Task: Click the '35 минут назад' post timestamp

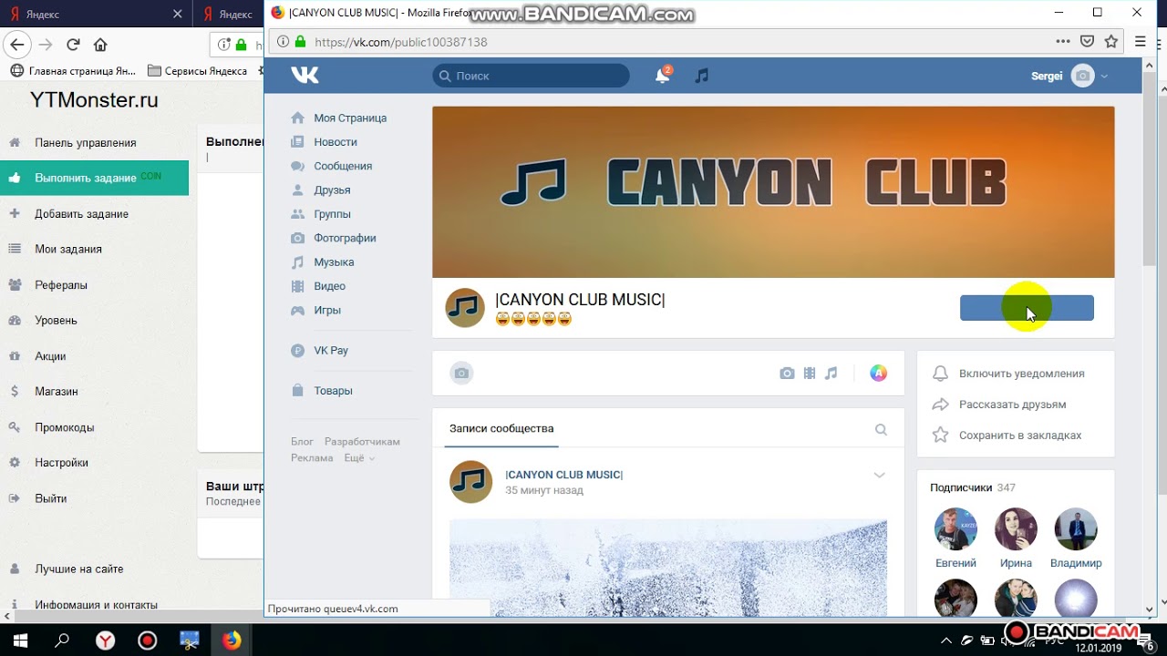Action: (x=544, y=490)
